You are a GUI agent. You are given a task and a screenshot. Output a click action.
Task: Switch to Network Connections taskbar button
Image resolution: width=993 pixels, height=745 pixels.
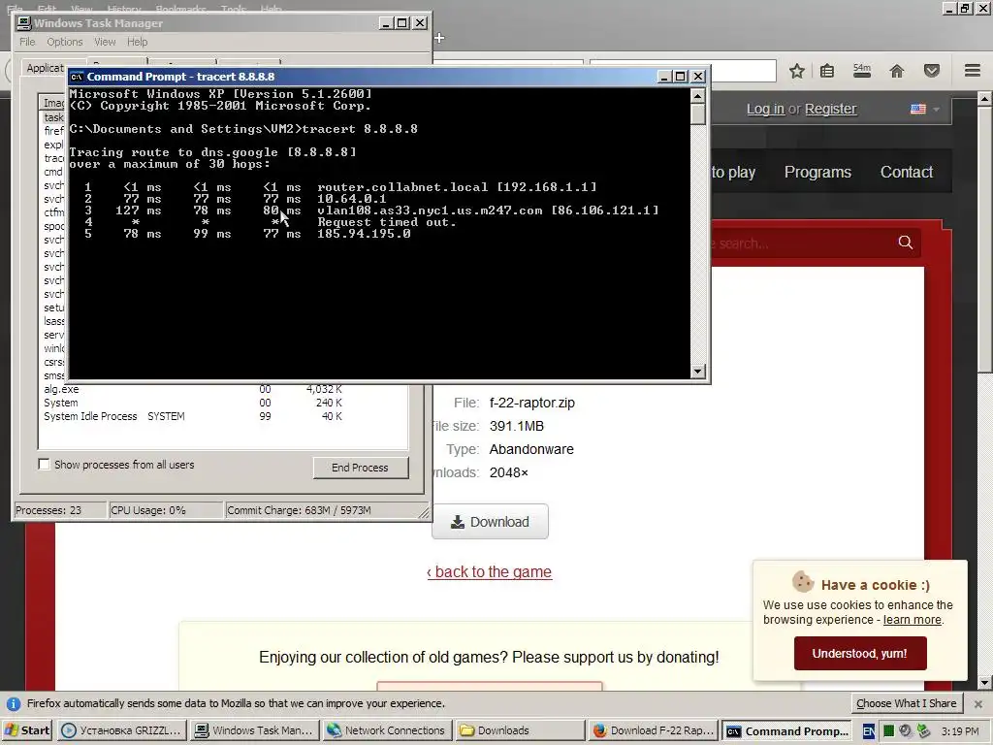point(386,730)
